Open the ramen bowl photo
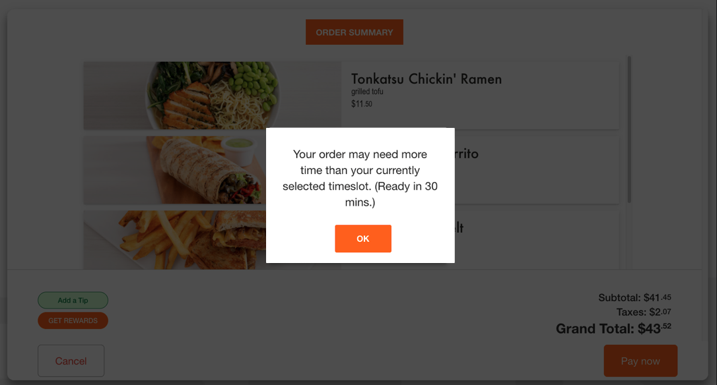 click(212, 96)
